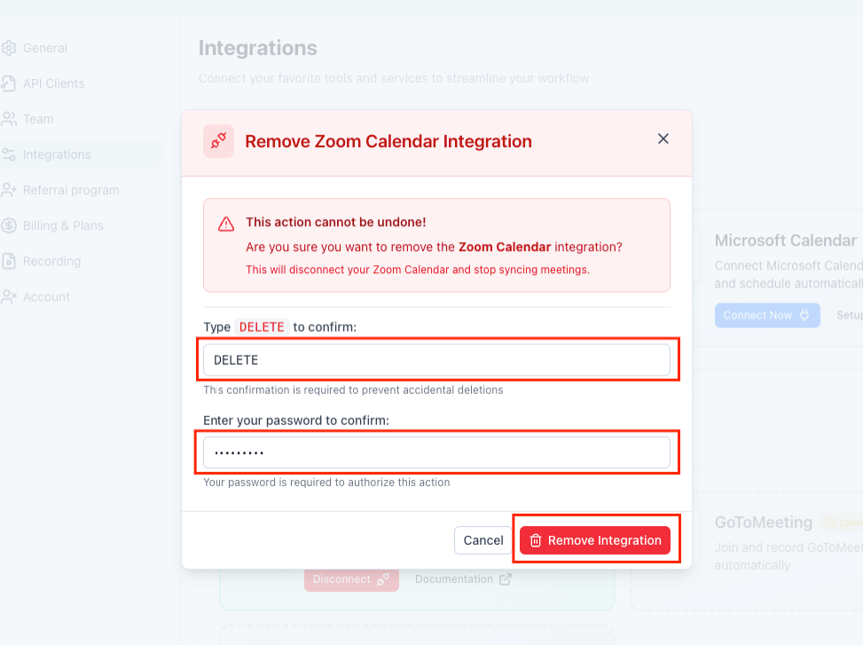Open API Clients via its sidebar icon
Image resolution: width=863 pixels, height=645 pixels.
pyautogui.click(x=11, y=83)
